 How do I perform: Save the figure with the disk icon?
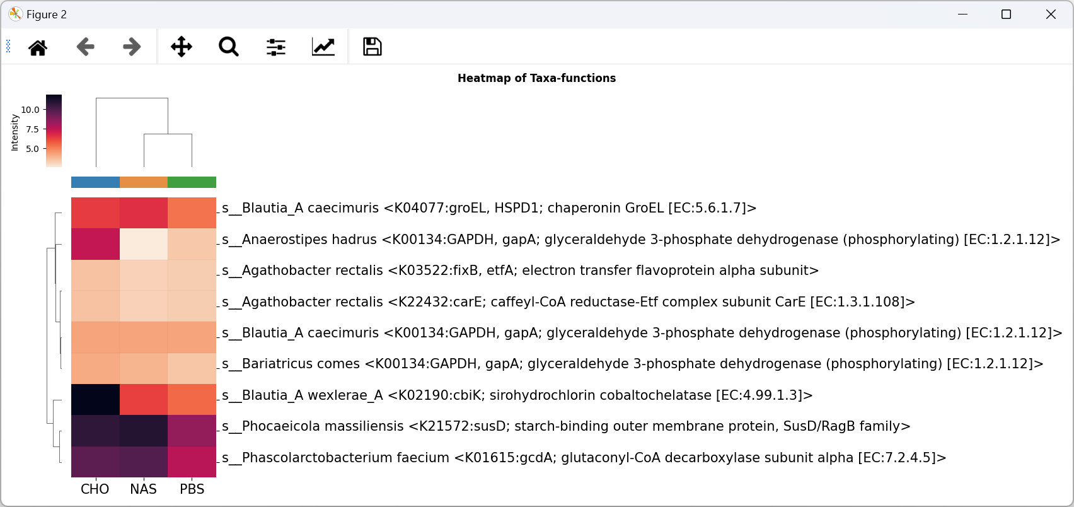pyautogui.click(x=372, y=47)
